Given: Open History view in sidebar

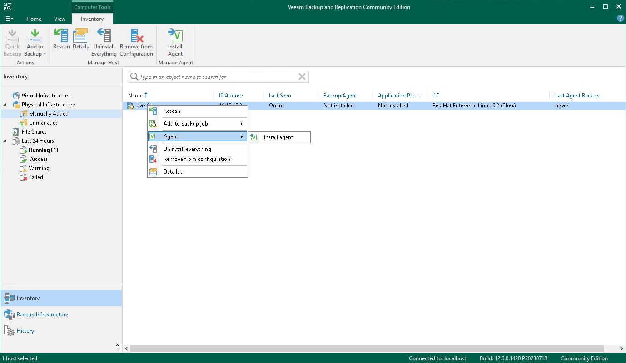Looking at the screenshot, I should pyautogui.click(x=25, y=331).
